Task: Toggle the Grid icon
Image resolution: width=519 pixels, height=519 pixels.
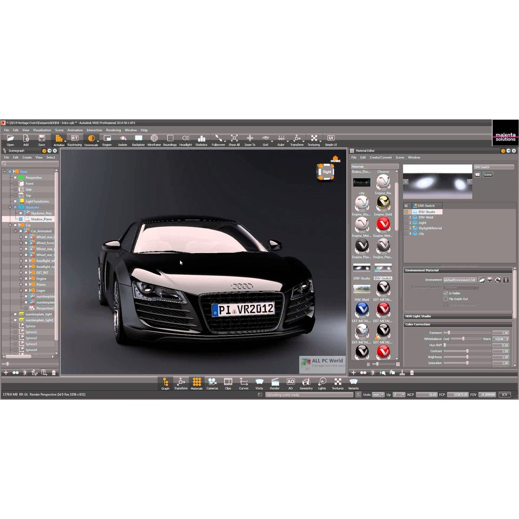Action: tap(266, 140)
